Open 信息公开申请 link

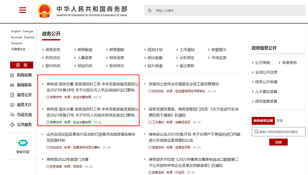coord(266,82)
